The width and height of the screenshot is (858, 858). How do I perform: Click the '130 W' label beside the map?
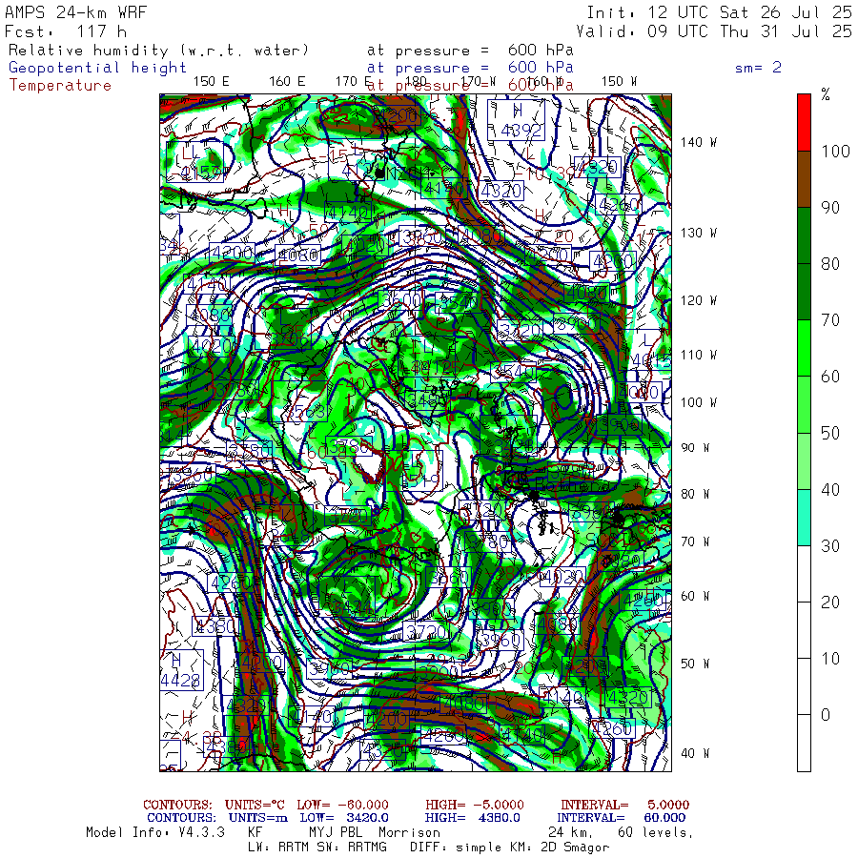point(698,234)
